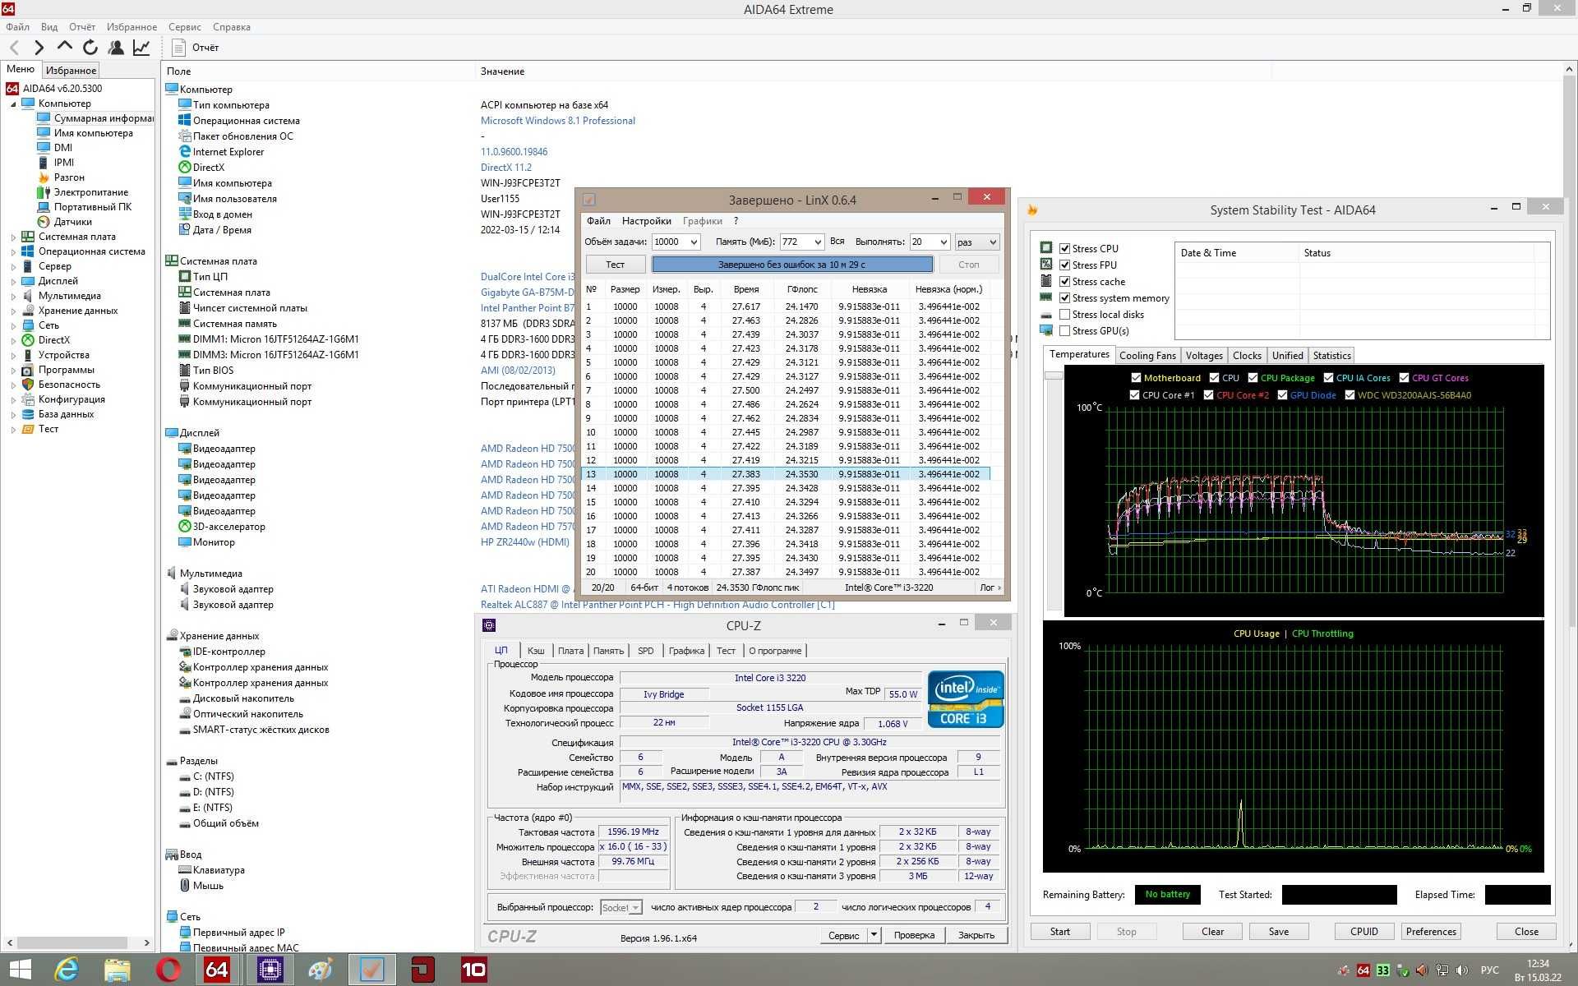Viewport: 1578px width, 986px height.
Task: Switch to the Statistics tab
Action: click(1331, 356)
